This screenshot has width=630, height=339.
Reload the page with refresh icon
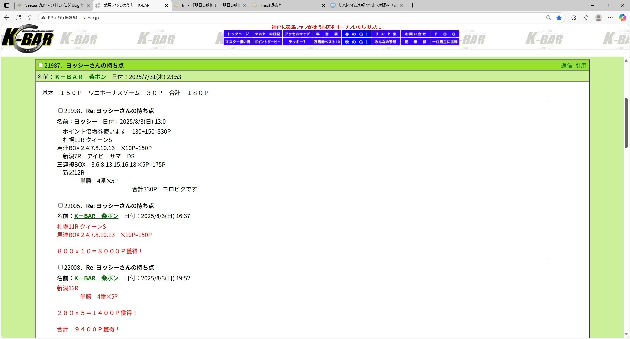18,18
